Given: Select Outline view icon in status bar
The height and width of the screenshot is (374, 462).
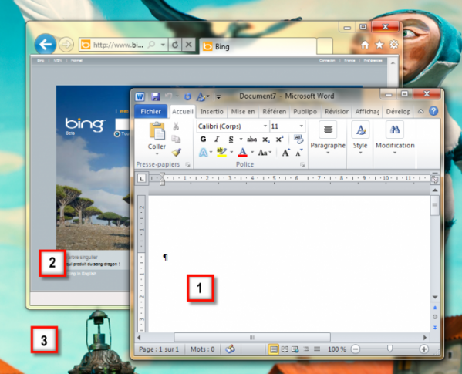Looking at the screenshot, I should pos(306,349).
